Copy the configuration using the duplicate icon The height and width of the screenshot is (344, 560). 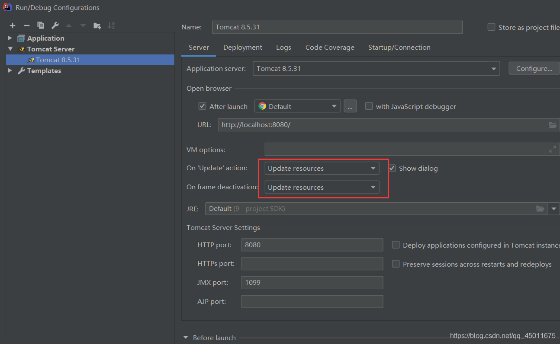[x=41, y=25]
